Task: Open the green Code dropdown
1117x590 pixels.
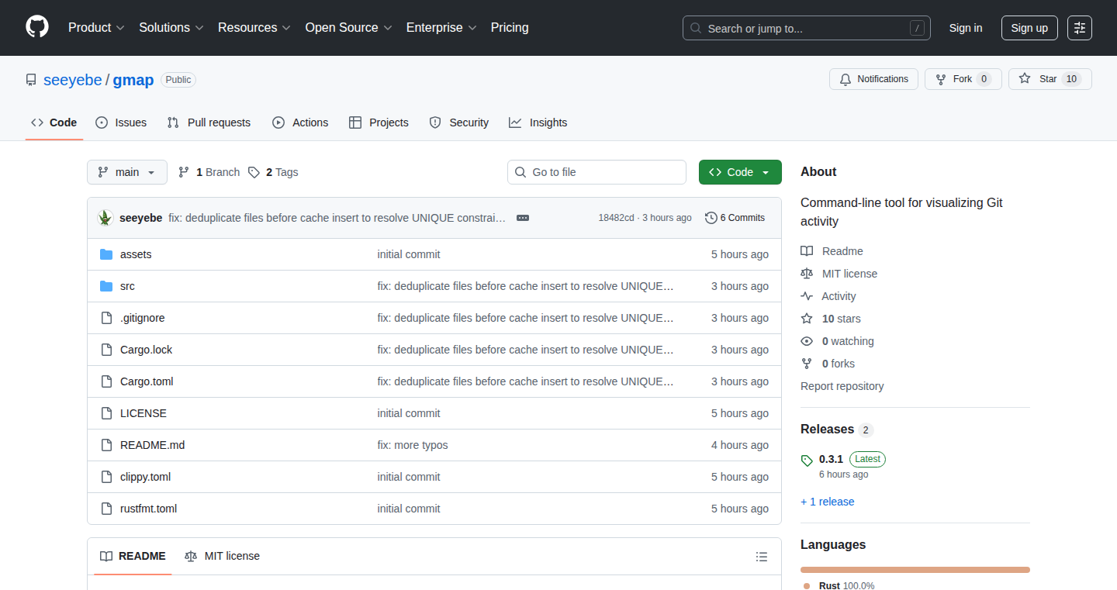Action: (x=740, y=172)
